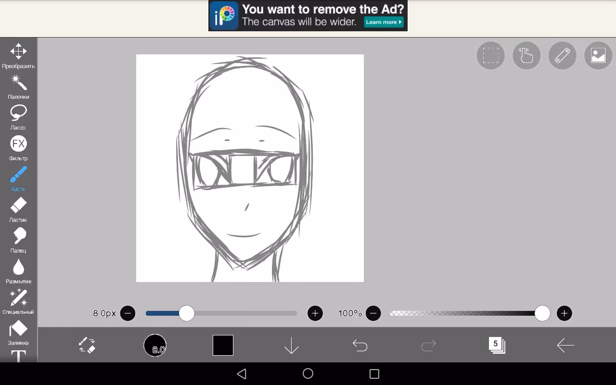This screenshot has width=616, height=385.
Task: Tap the drawing canvas sketch
Action: coord(250,168)
